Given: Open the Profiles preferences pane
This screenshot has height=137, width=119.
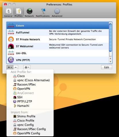Looking at the screenshot, I should click(18, 13).
